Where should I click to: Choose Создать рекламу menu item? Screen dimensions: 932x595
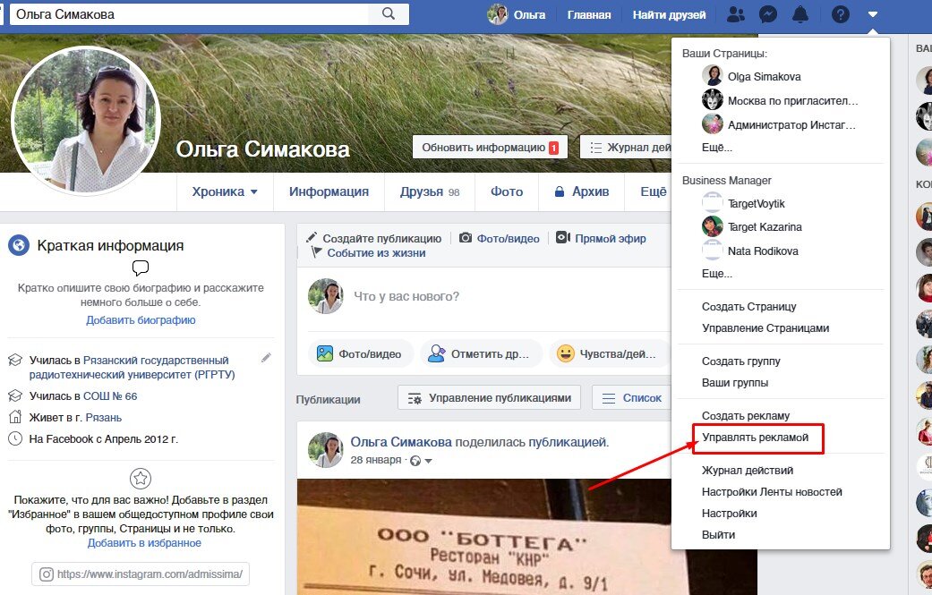746,416
